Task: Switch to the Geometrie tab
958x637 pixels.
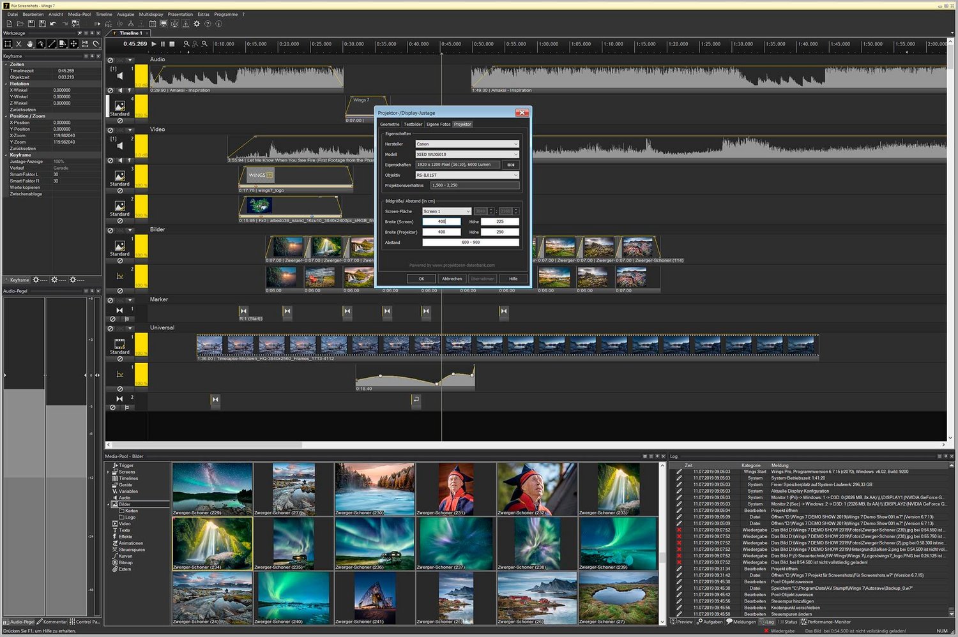Action: (x=390, y=124)
